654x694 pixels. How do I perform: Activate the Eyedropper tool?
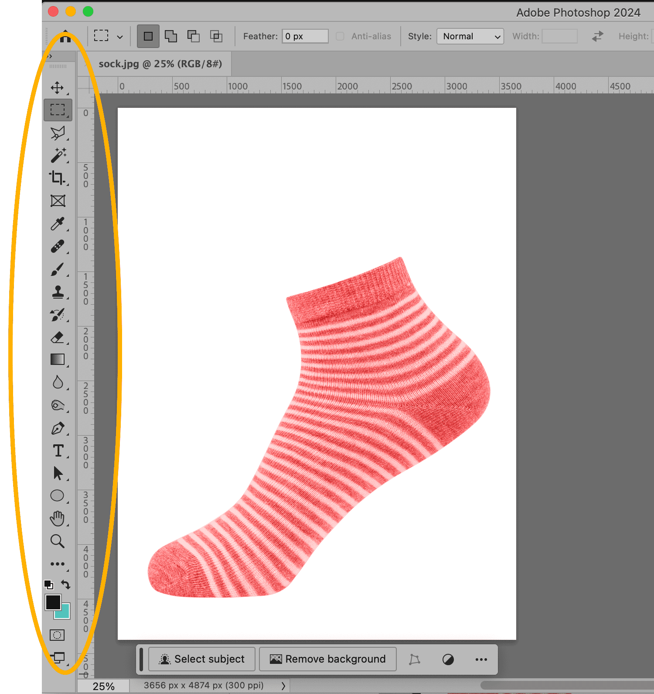coord(57,224)
